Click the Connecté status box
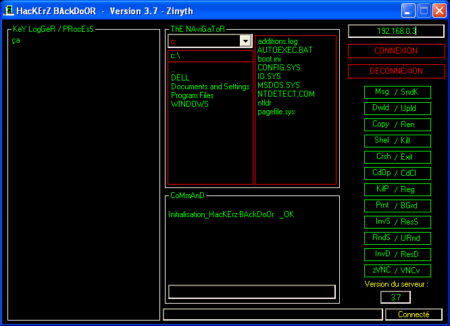Viewport: 450px width, 326px height. [x=413, y=315]
